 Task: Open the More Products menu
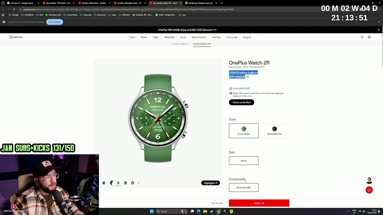pyautogui.click(x=199, y=37)
